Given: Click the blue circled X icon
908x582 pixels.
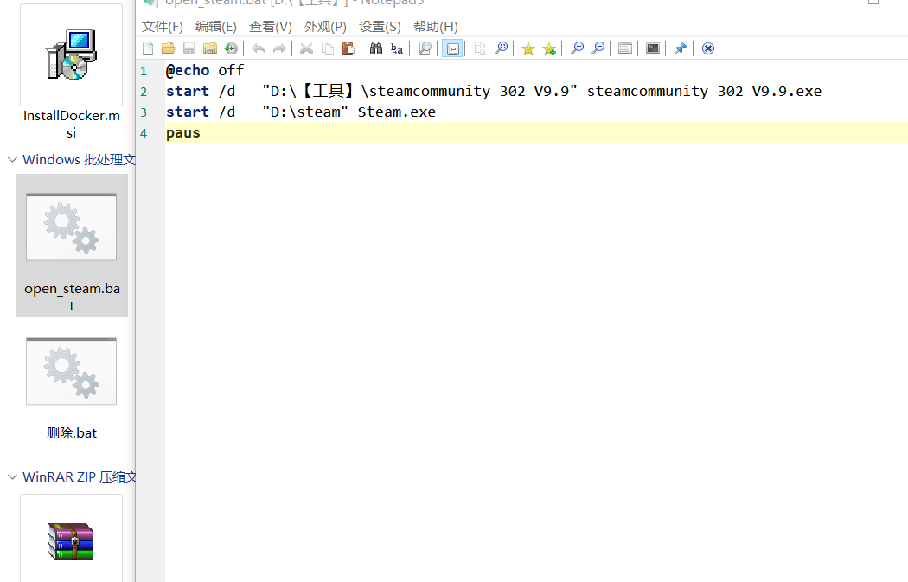Looking at the screenshot, I should pyautogui.click(x=707, y=48).
